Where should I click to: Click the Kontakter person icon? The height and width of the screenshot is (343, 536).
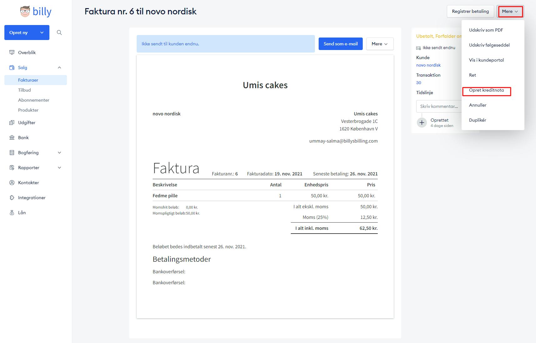[12, 183]
